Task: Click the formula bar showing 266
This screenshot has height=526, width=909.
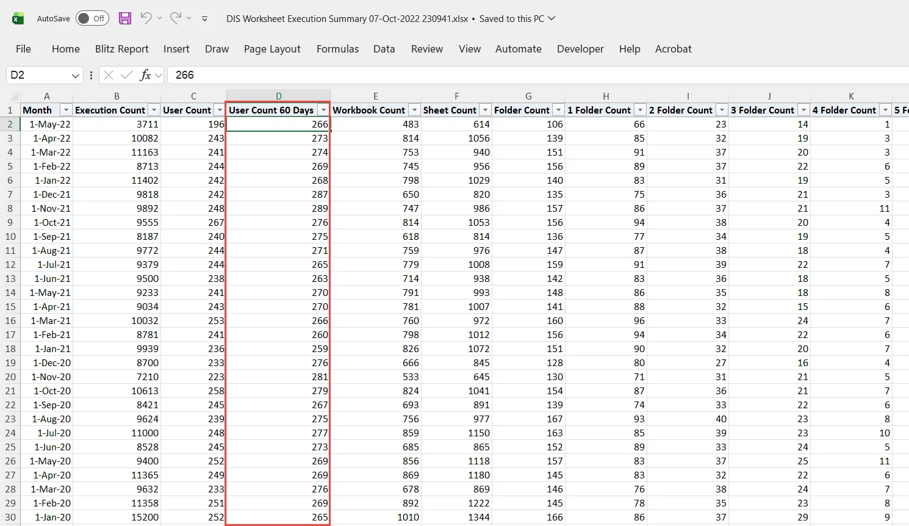Action: tap(537, 75)
